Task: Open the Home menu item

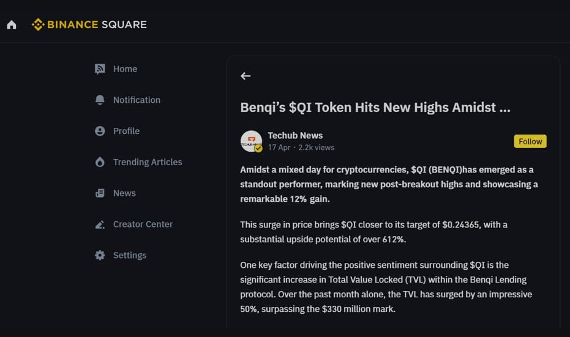Action: pyautogui.click(x=125, y=69)
